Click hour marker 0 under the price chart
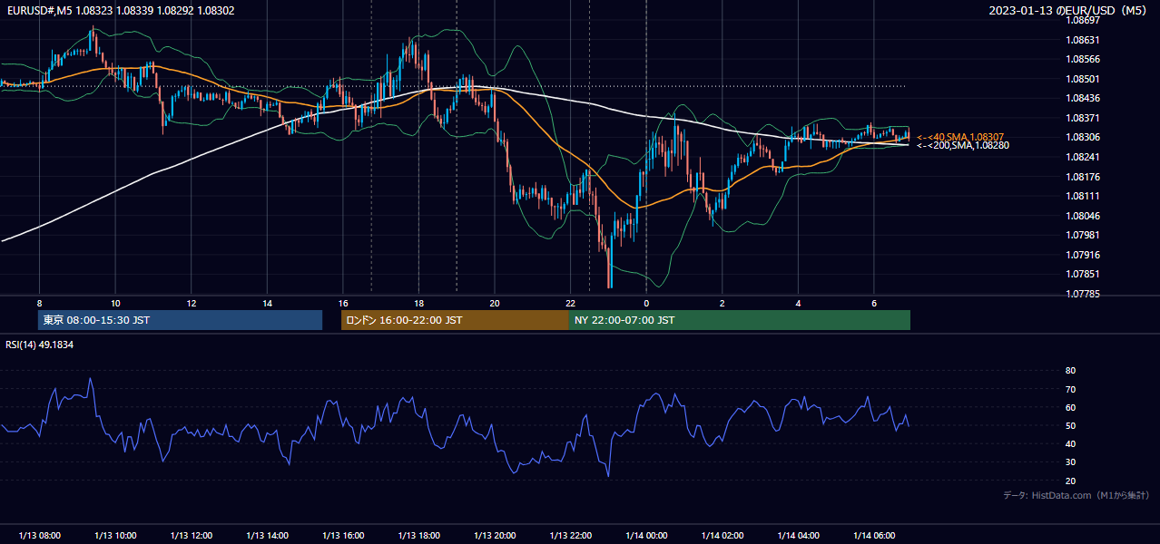Viewport: 1160px width, 544px height. tap(646, 303)
